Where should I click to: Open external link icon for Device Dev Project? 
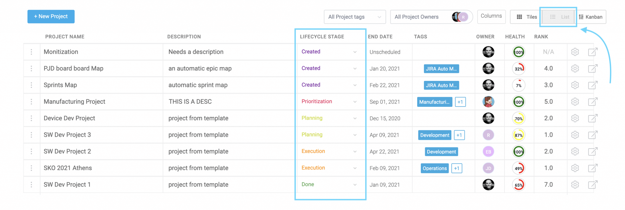pos(593,118)
